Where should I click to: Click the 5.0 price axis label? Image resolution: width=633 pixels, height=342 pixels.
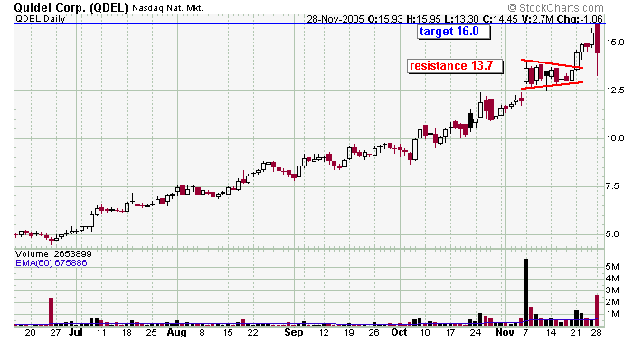[612, 234]
